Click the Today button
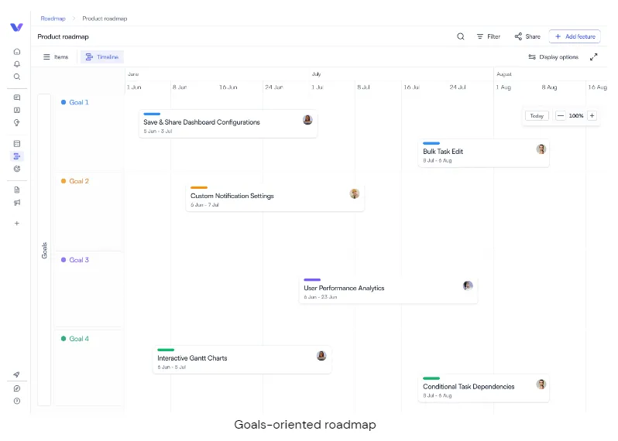Viewport: 618px width, 441px height. (537, 116)
